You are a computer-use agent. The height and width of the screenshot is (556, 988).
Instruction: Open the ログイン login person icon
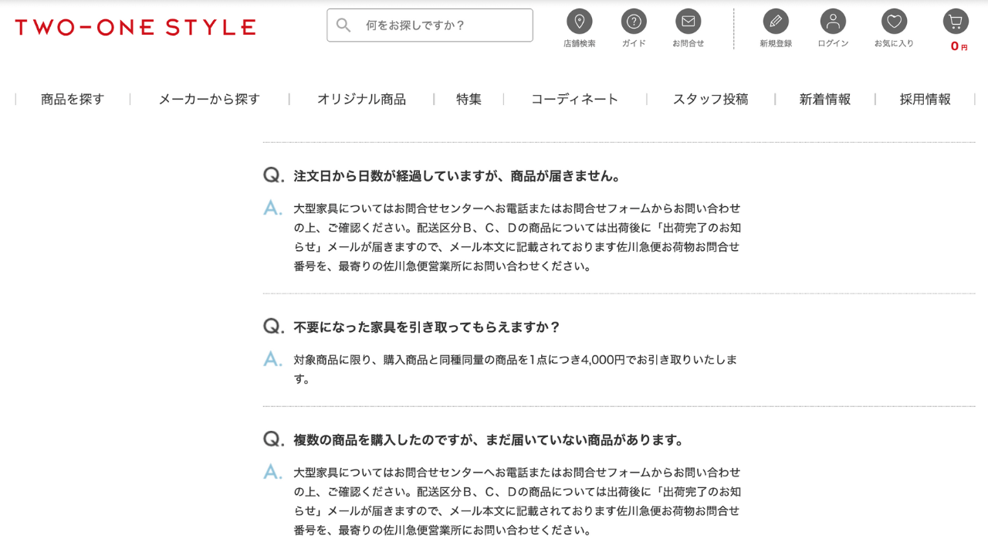click(x=832, y=21)
